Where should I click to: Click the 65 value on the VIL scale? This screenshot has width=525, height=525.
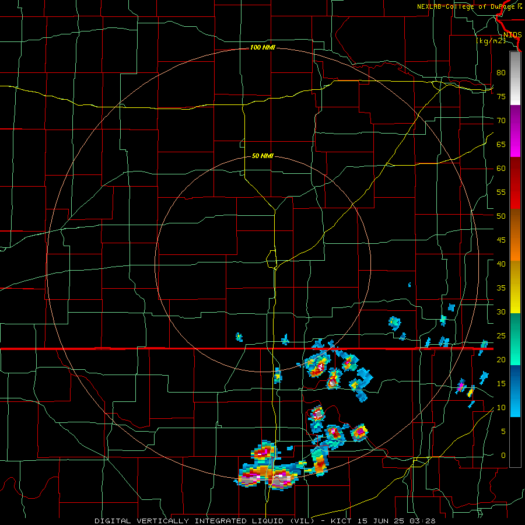[501, 144]
